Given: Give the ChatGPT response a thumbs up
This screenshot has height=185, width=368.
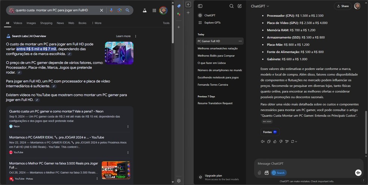Looking at the screenshot, I should pyautogui.click(x=275, y=141).
